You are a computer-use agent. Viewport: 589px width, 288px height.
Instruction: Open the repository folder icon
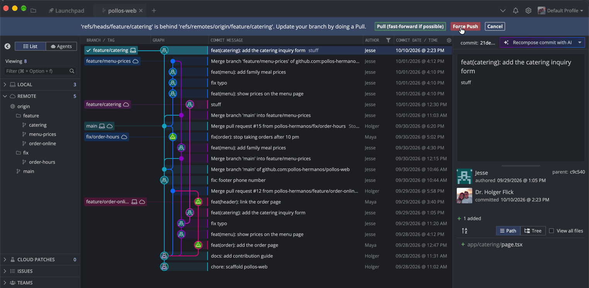[33, 10]
